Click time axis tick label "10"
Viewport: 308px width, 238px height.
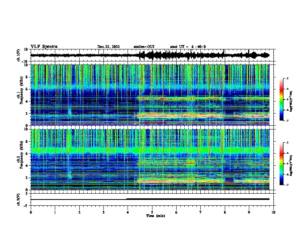273,212
